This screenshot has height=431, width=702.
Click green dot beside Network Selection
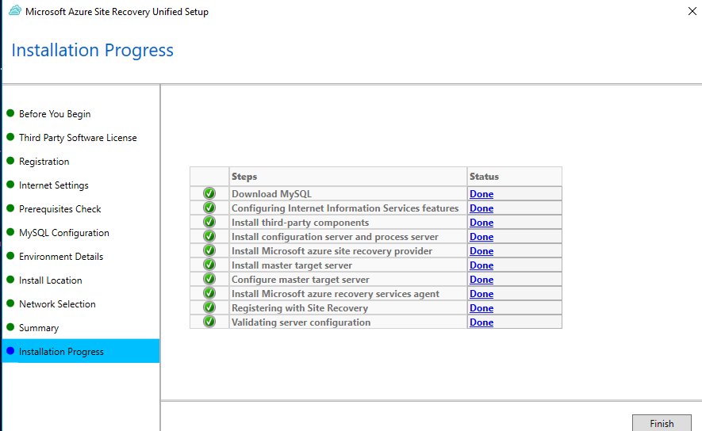coord(10,303)
